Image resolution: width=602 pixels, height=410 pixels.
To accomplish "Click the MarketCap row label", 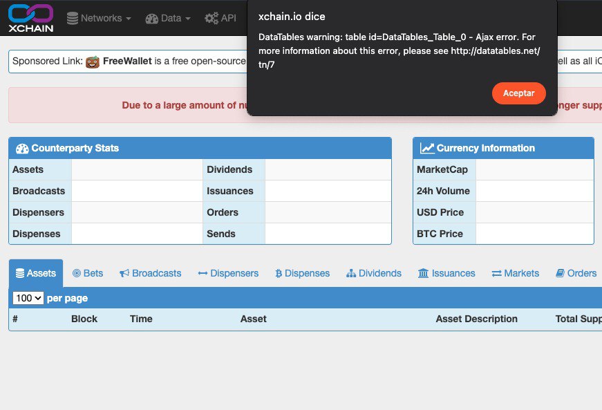I will [442, 169].
